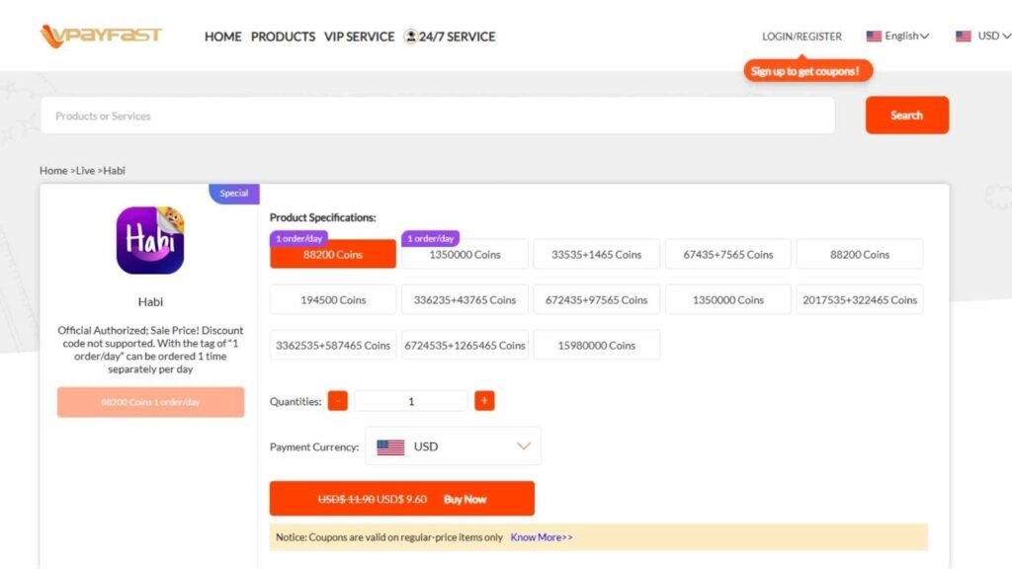Screen dimensions: 1012x569
Task: Go to the HOME menu item
Action: pyautogui.click(x=222, y=37)
